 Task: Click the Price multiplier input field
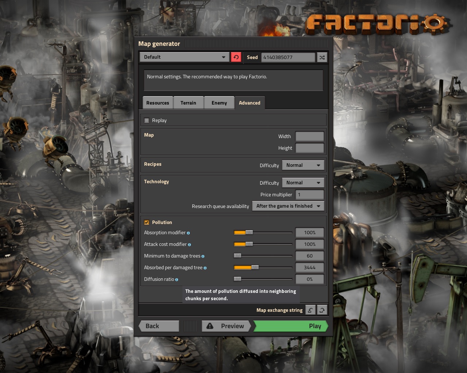310,195
